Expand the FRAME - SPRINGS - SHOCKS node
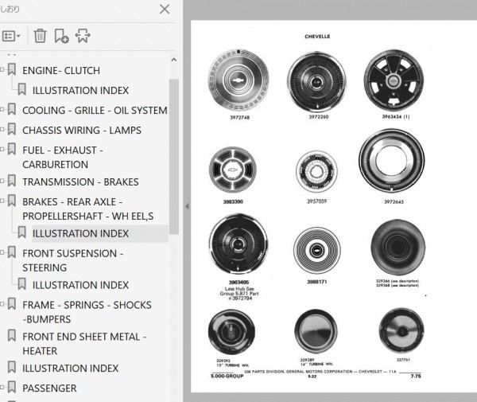 (2, 304)
